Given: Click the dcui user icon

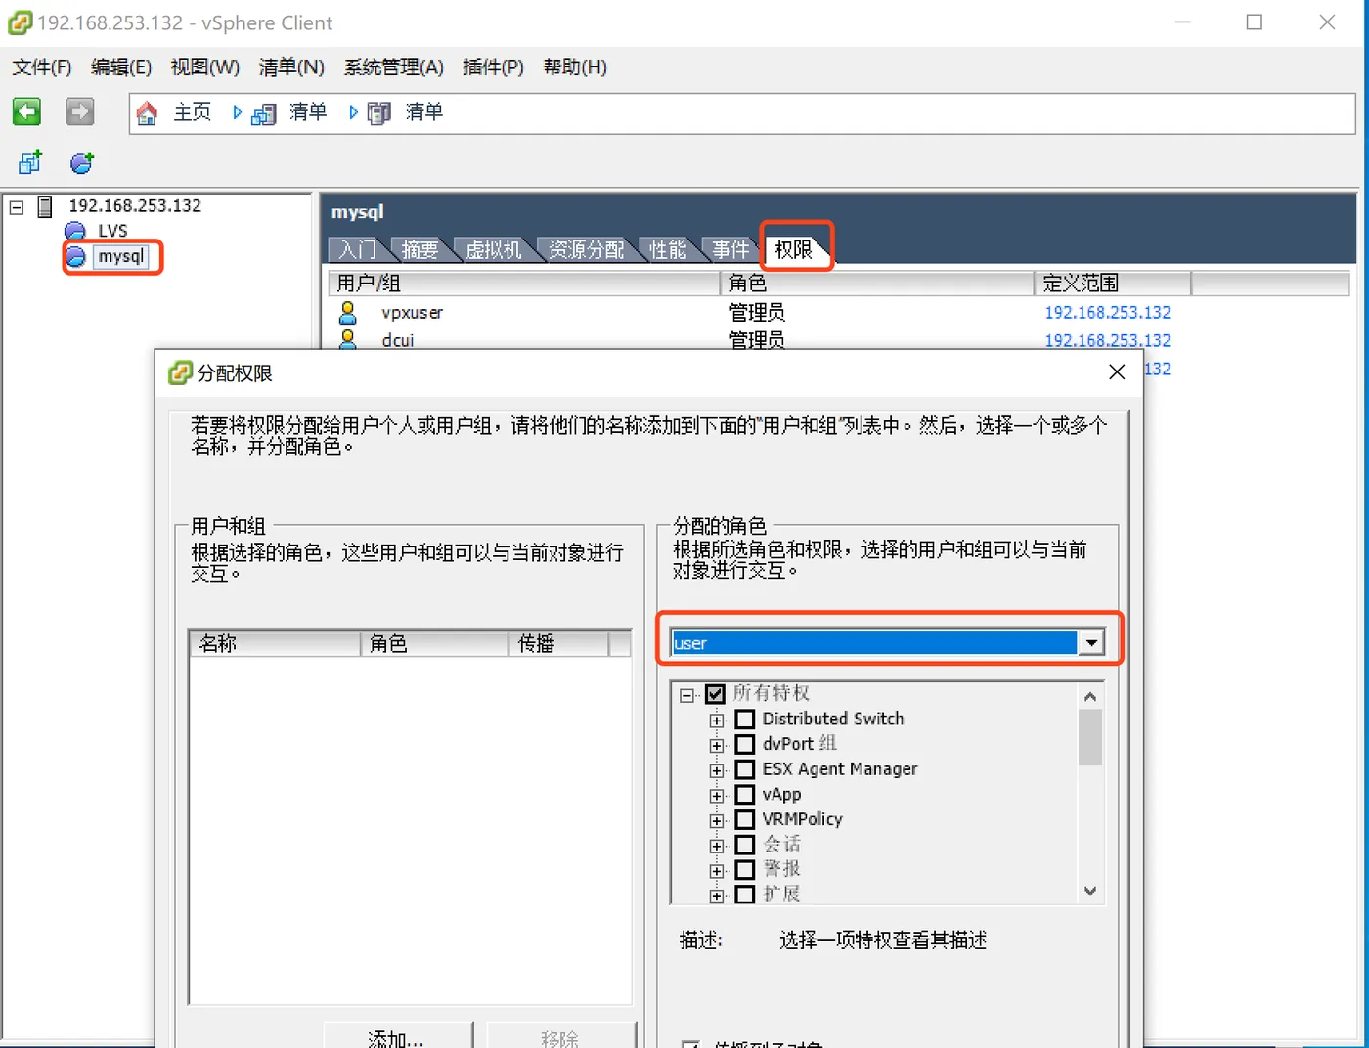Looking at the screenshot, I should pyautogui.click(x=348, y=338).
